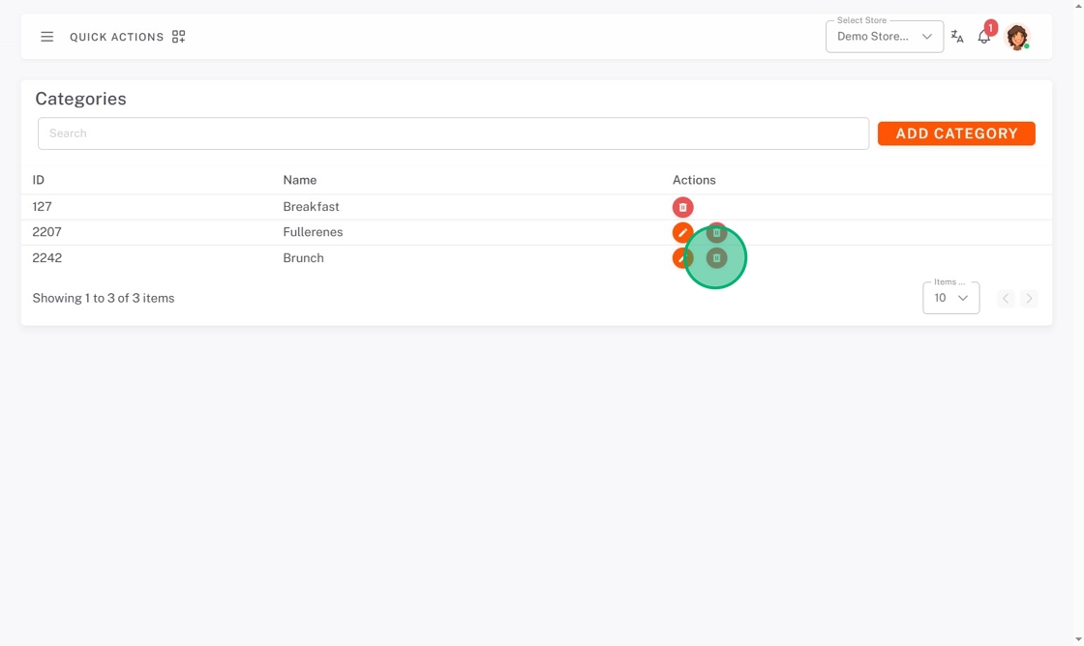Focus the category Search field
Image resolution: width=1084 pixels, height=646 pixels.
click(x=453, y=133)
